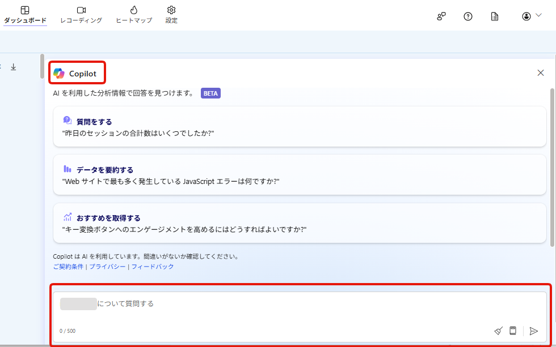Click the Copilot logo icon

pyautogui.click(x=59, y=73)
